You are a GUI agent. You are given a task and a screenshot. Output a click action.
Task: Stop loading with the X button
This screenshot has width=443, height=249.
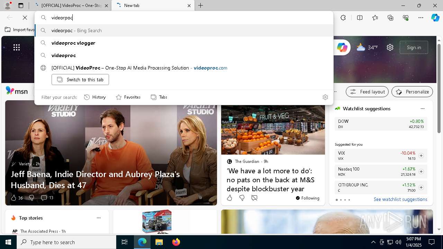tap(25, 18)
